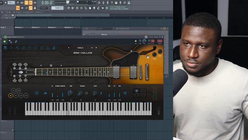Click the upper black tone knob on guitar body
The image size is (248, 140).
click(x=160, y=51)
